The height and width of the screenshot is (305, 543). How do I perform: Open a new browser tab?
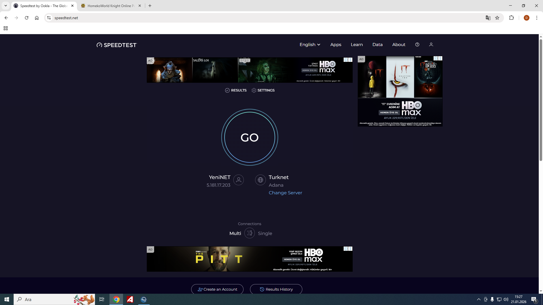pyautogui.click(x=150, y=6)
